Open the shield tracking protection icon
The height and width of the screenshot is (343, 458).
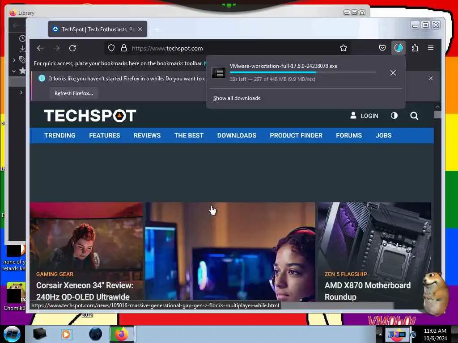pyautogui.click(x=111, y=48)
